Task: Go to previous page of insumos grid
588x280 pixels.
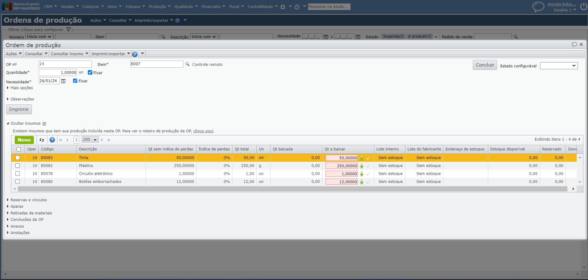Action: point(67,140)
